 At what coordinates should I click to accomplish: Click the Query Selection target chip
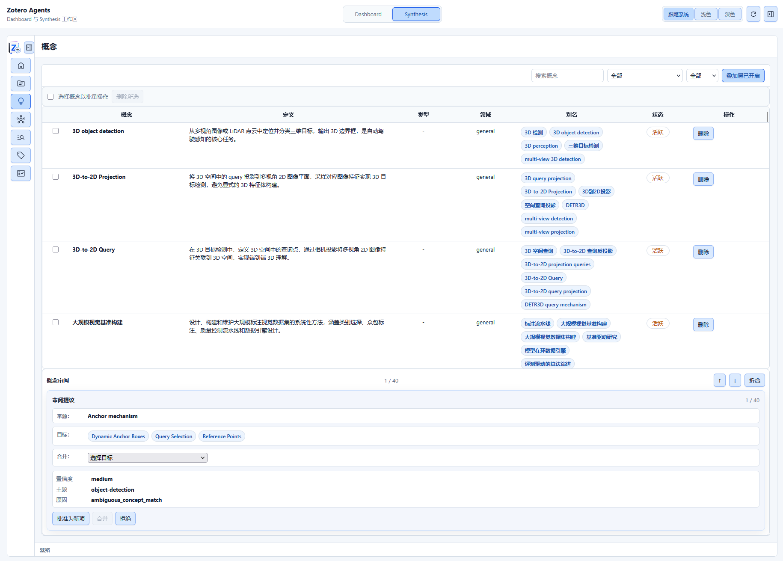pos(174,436)
